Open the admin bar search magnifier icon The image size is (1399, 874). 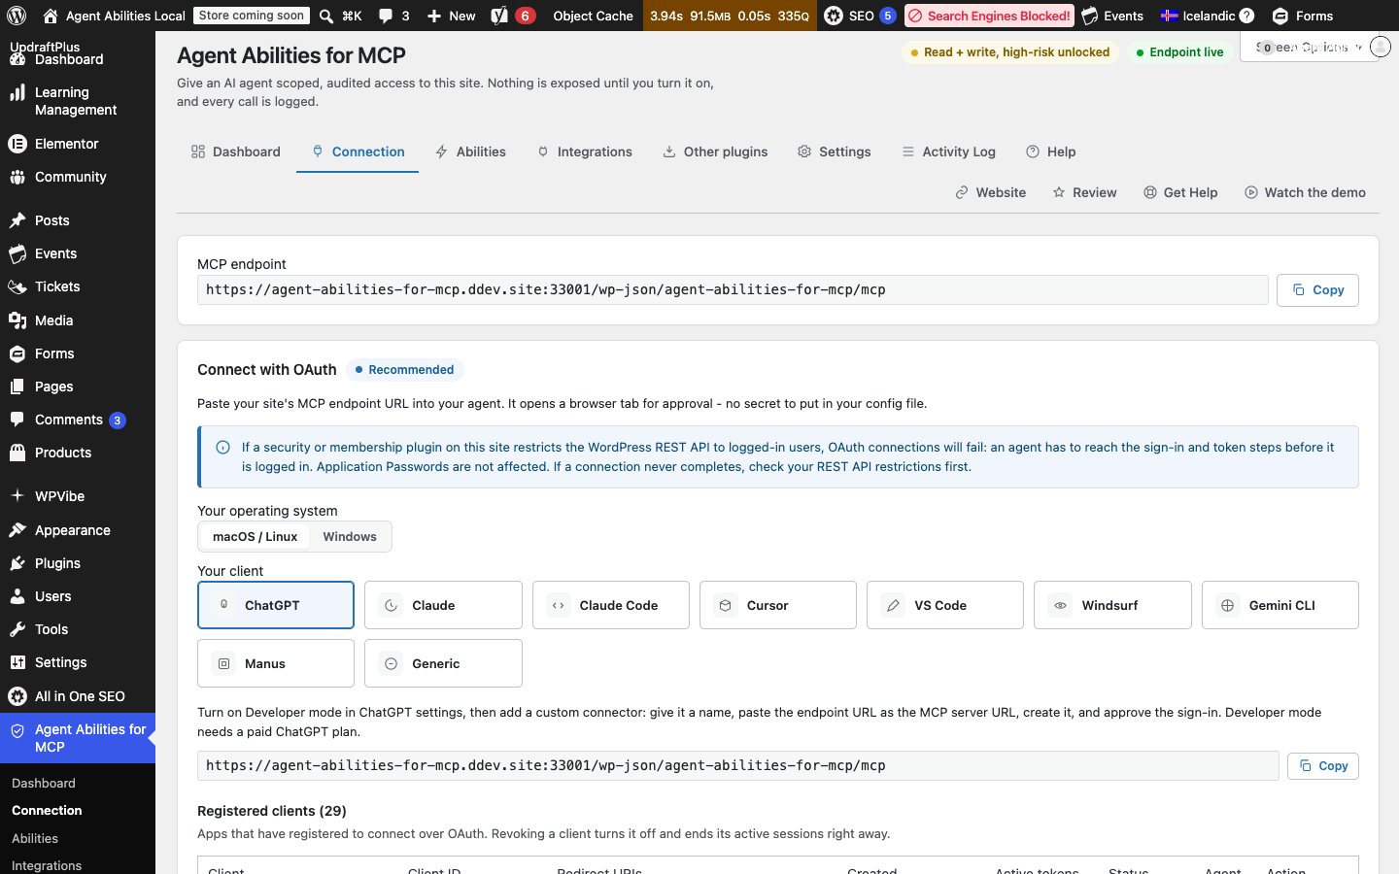(x=326, y=16)
